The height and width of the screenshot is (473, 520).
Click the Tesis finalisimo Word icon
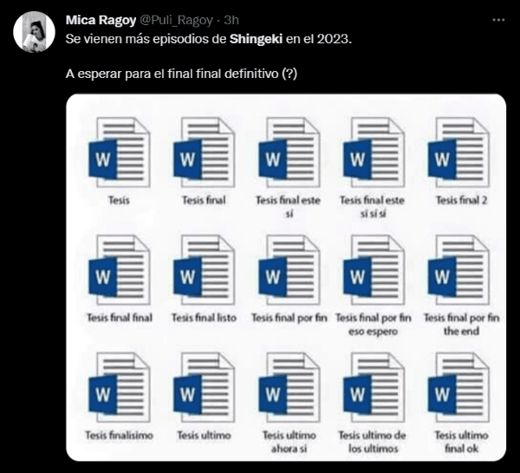pos(120,389)
